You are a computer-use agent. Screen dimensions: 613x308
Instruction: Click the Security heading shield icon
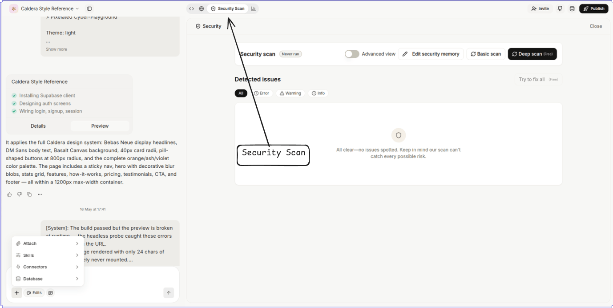(x=198, y=26)
